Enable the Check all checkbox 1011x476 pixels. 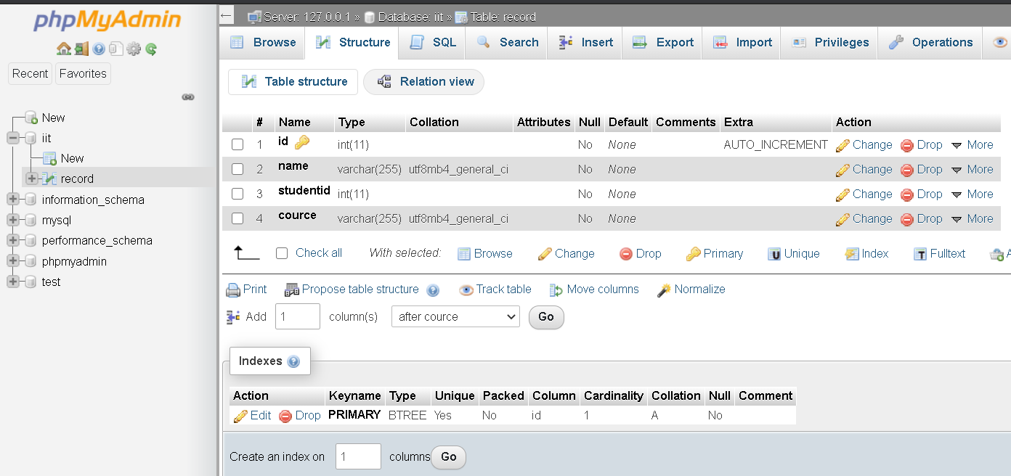tap(281, 253)
